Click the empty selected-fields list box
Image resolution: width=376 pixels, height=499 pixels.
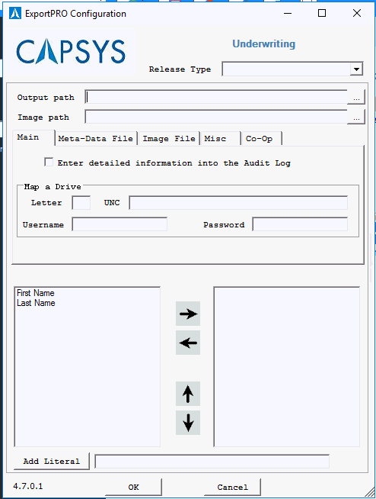point(286,366)
